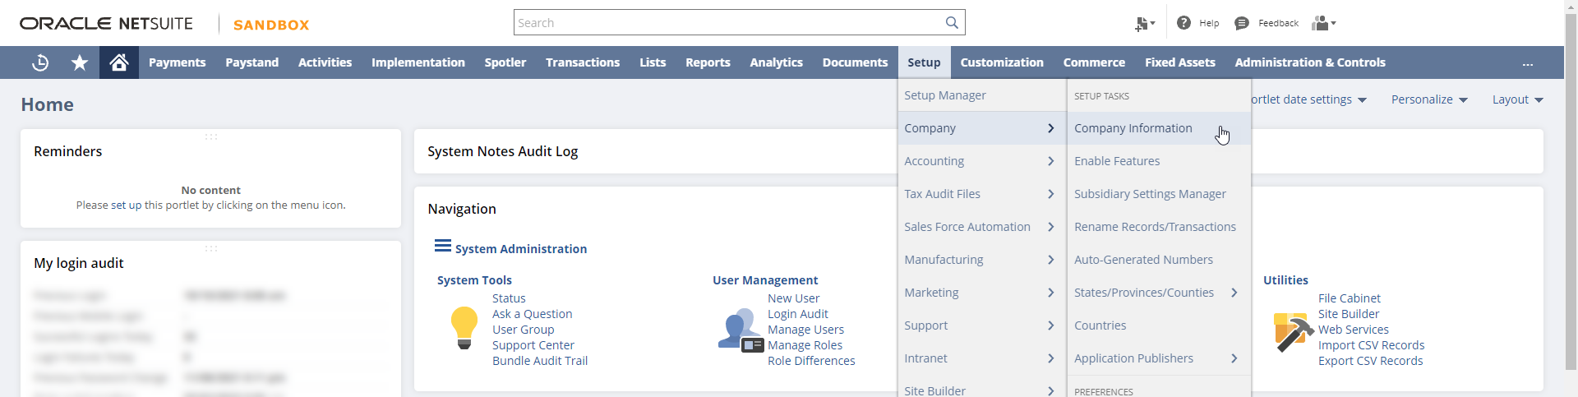Viewport: 1578px width, 397px height.
Task: Open the Customization menu tab
Action: coord(1002,62)
